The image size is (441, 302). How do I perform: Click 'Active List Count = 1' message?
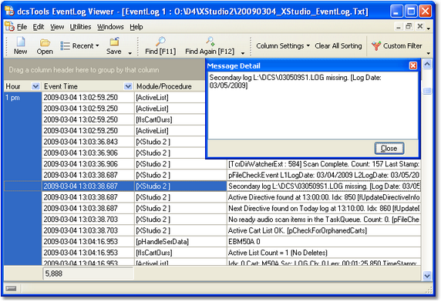(324, 253)
